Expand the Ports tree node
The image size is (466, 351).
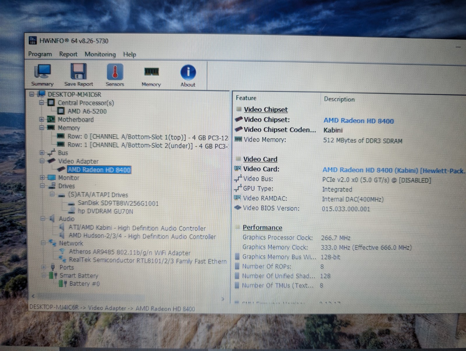[x=44, y=267]
